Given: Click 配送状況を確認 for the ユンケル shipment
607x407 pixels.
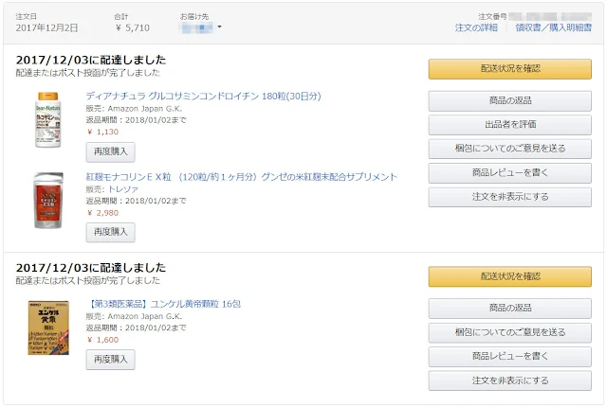Looking at the screenshot, I should (x=509, y=276).
